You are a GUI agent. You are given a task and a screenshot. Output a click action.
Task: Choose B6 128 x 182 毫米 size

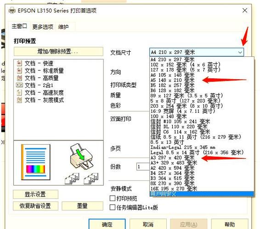click(202, 90)
